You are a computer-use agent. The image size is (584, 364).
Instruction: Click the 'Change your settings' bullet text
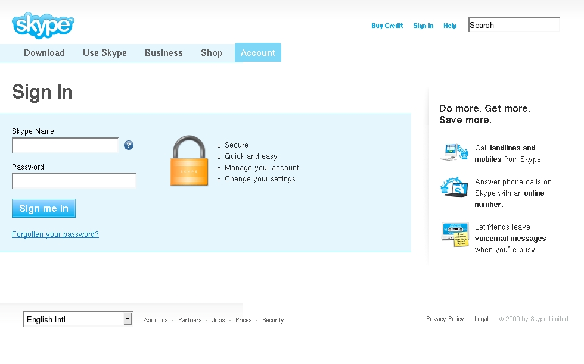[260, 179]
